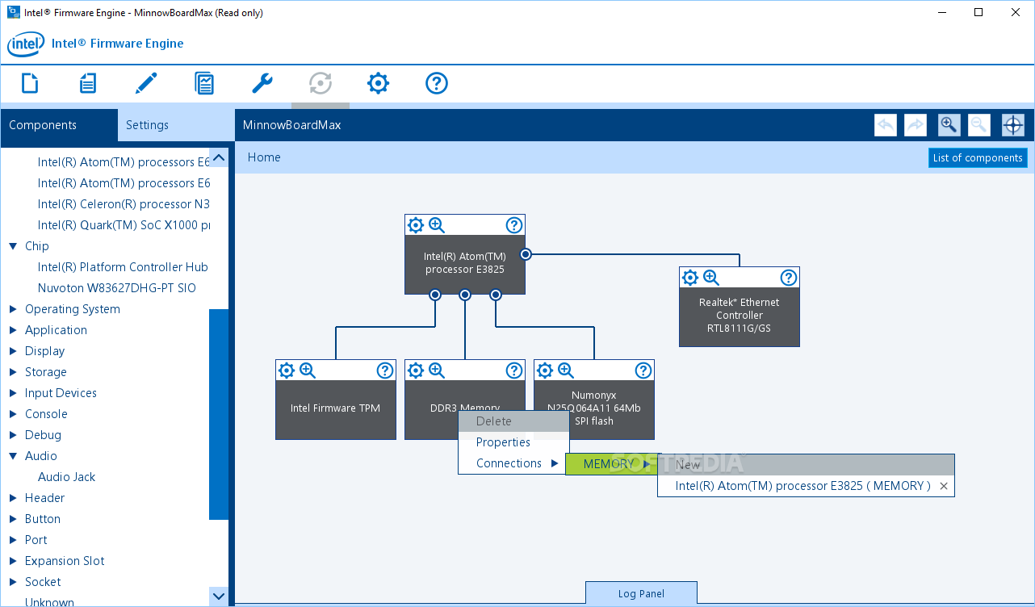Select Nuvoton W83627DHG-PT SIO in the tree

coord(117,288)
